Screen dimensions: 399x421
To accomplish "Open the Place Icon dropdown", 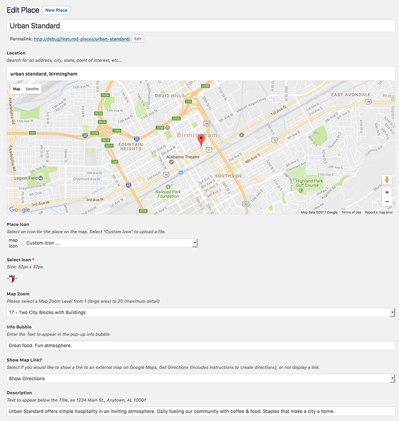I will [111, 243].
